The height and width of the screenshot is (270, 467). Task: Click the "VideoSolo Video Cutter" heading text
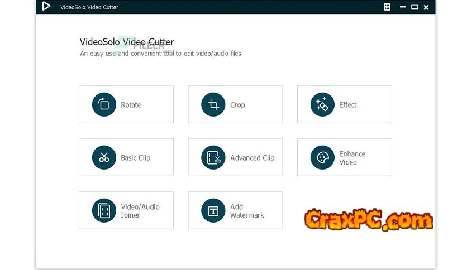click(x=127, y=42)
